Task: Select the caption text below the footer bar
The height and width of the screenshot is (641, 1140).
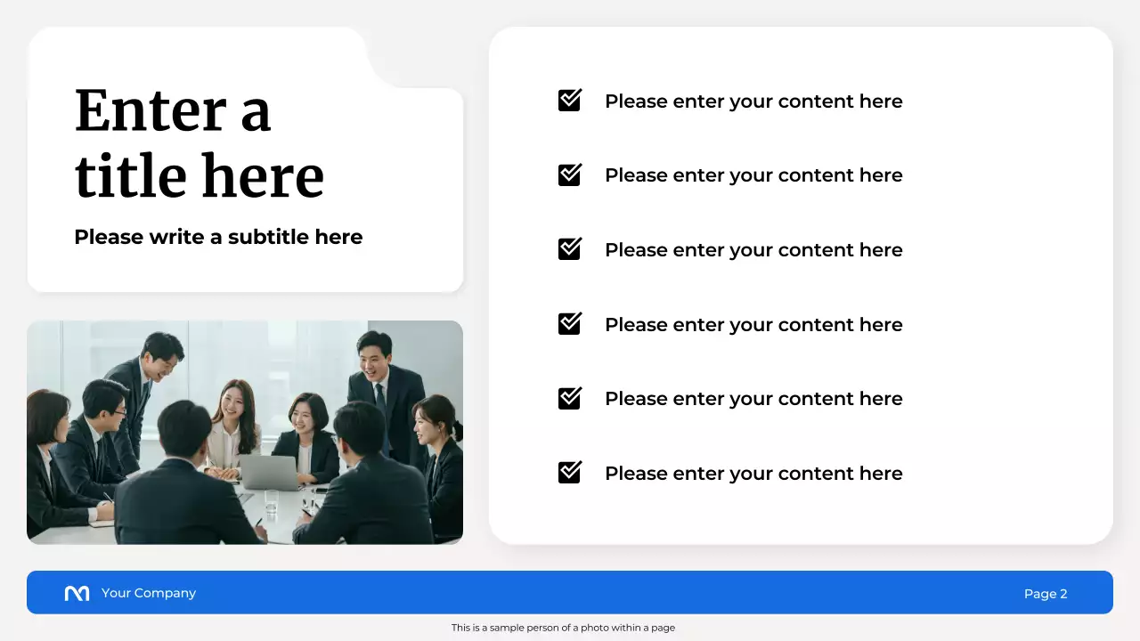Action: coord(563,628)
